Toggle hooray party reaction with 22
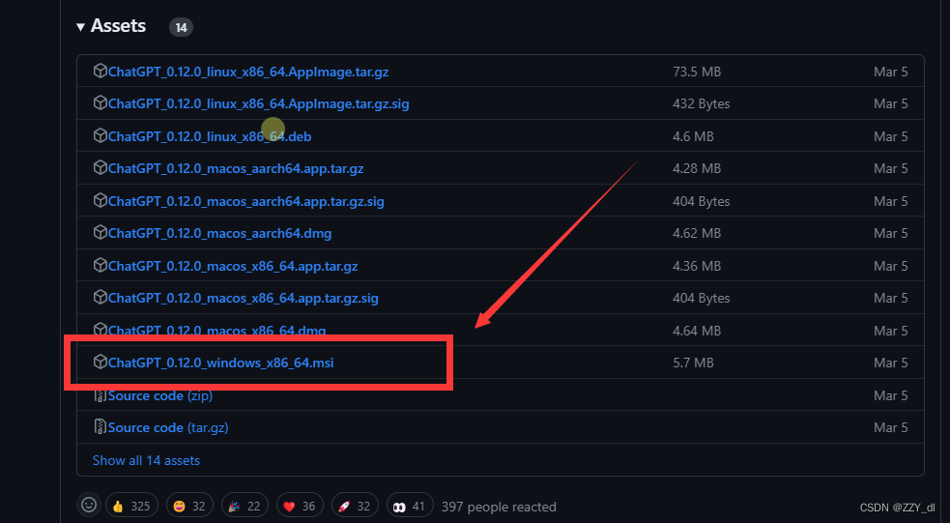Screen dimensions: 950x523 point(245,506)
